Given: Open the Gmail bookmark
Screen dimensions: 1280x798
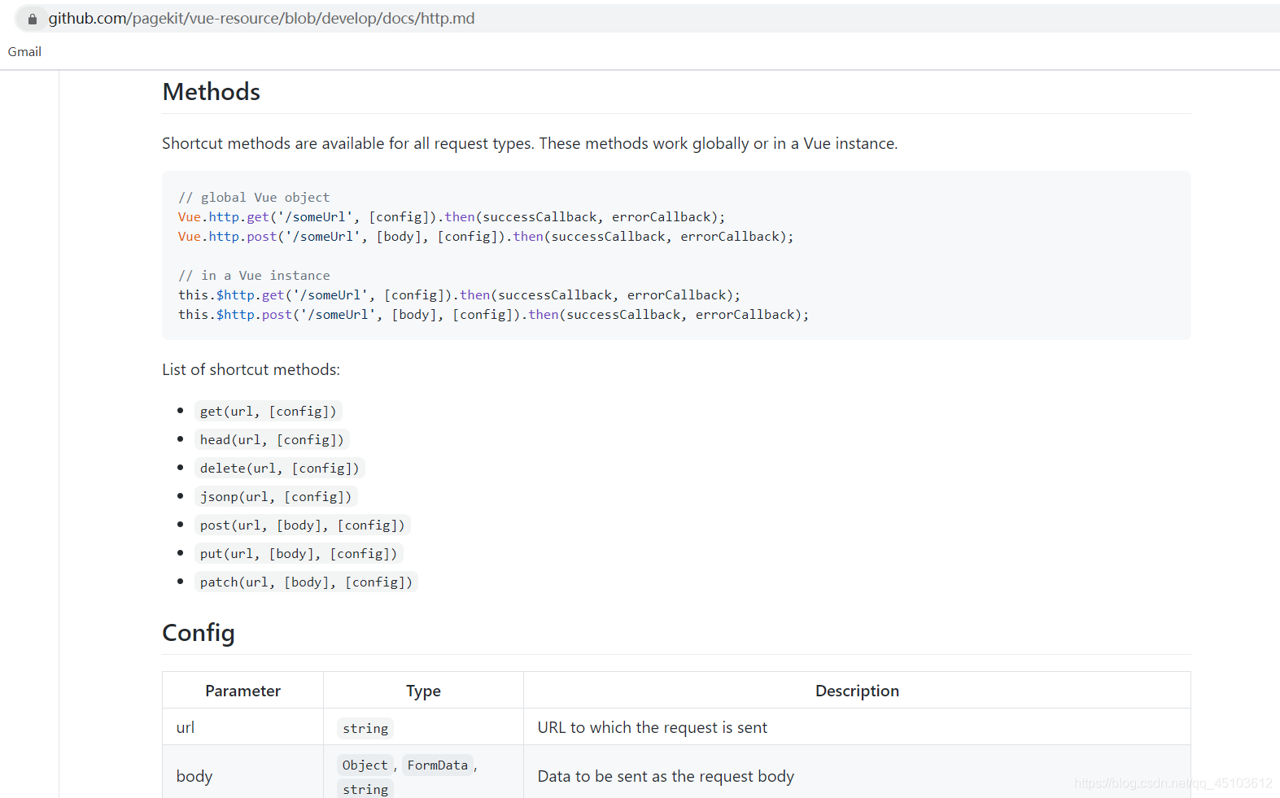Looking at the screenshot, I should point(24,52).
